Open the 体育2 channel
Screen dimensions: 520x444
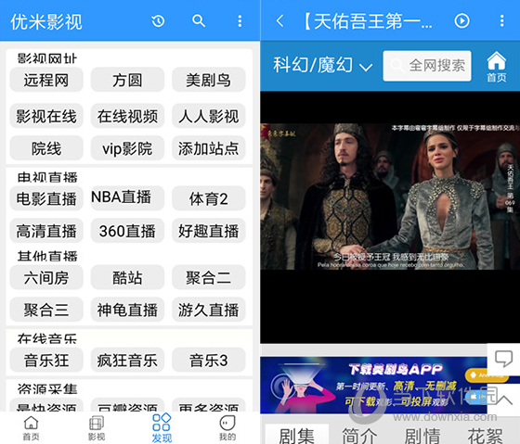click(209, 198)
